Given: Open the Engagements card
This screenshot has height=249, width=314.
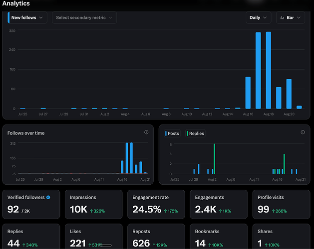Looking at the screenshot, I should click(x=219, y=204).
